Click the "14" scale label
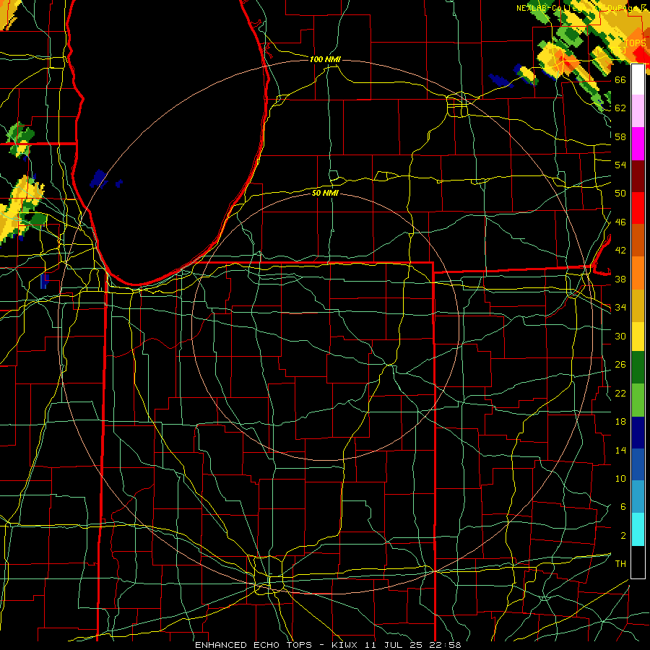Viewport: 650px width, 650px height. (620, 450)
